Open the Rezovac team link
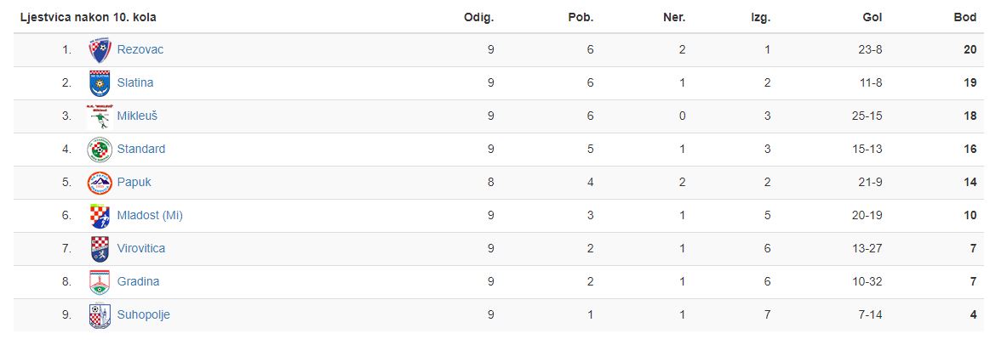 click(x=140, y=49)
